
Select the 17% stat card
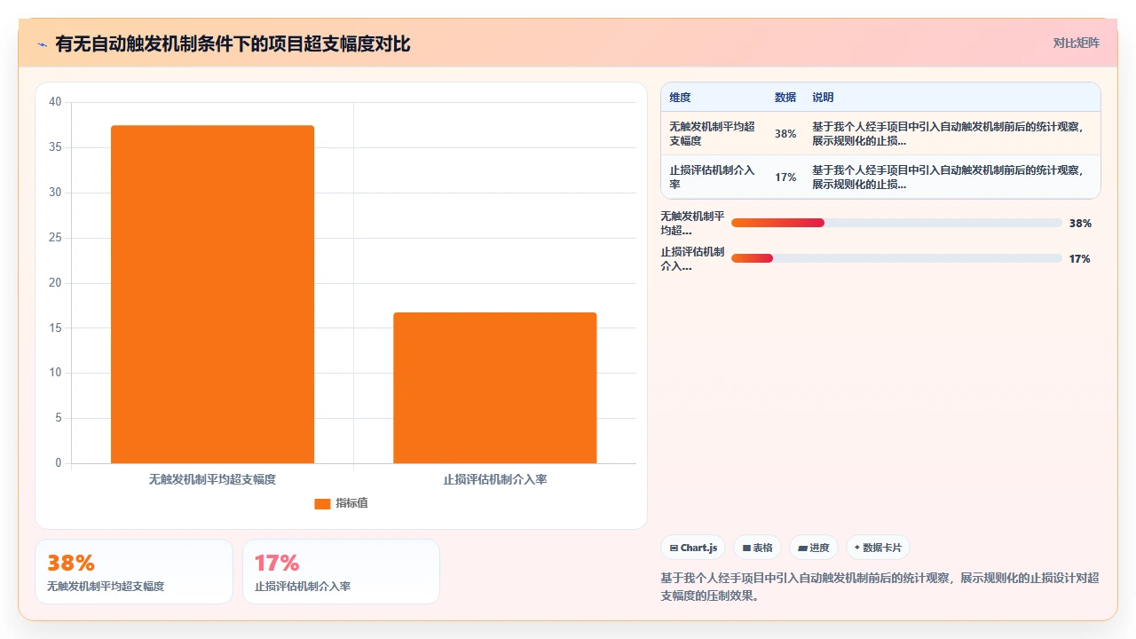pos(341,572)
